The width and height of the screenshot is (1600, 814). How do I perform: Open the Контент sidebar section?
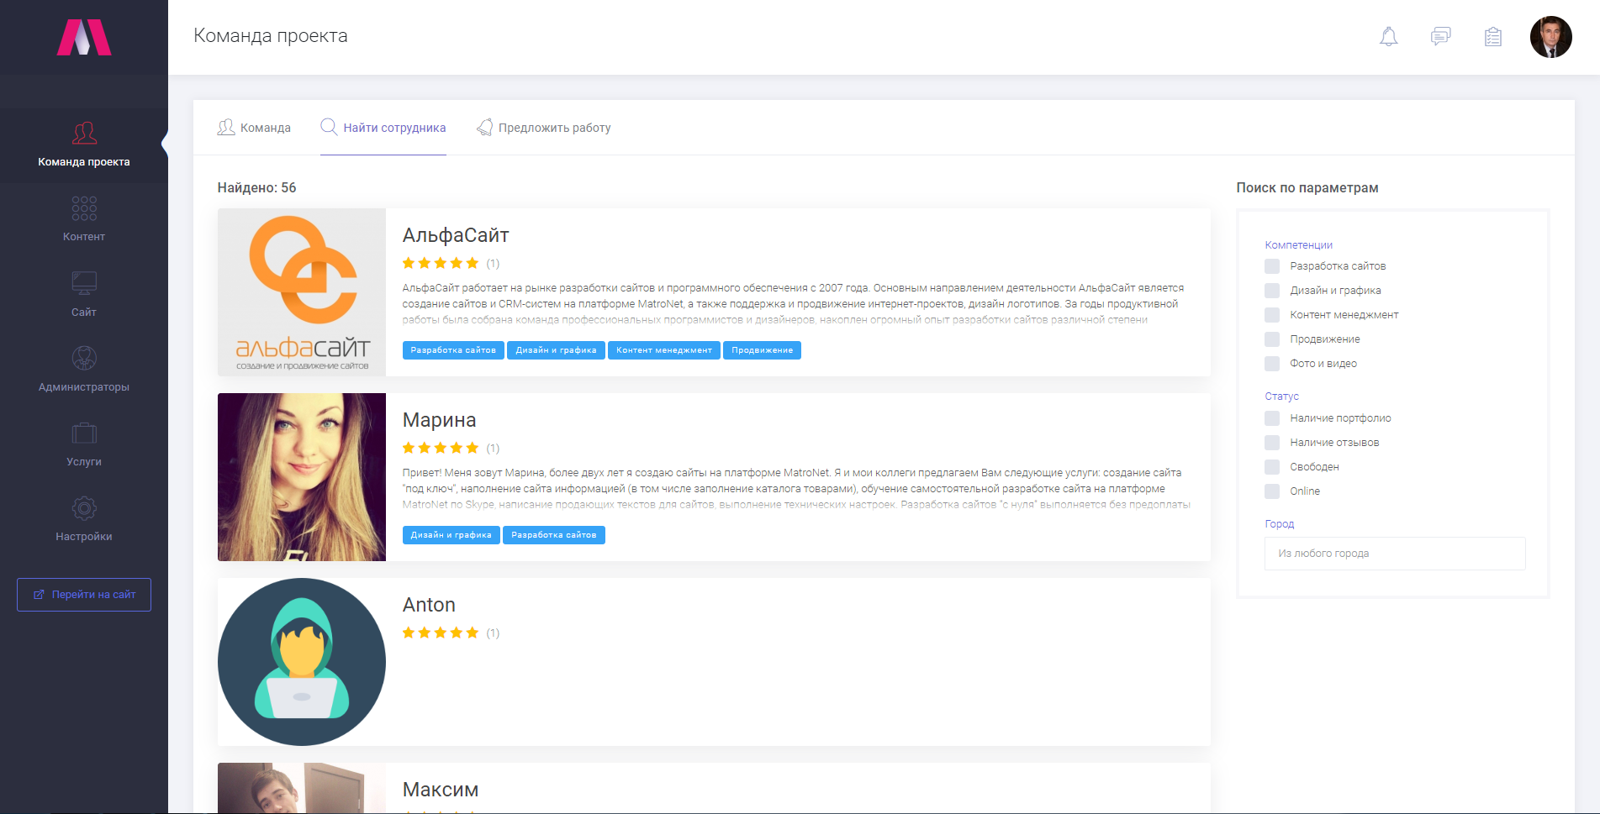(x=84, y=220)
